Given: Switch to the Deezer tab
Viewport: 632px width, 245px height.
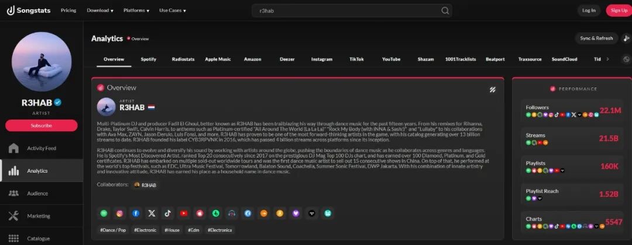Looking at the screenshot, I should (287, 59).
